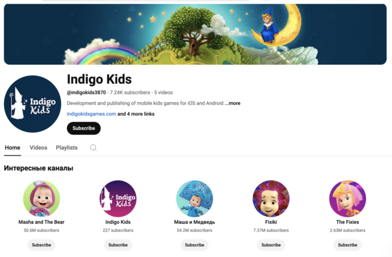The image size is (392, 257).
Task: Open the Fixiki channel avatar
Action: [271, 198]
